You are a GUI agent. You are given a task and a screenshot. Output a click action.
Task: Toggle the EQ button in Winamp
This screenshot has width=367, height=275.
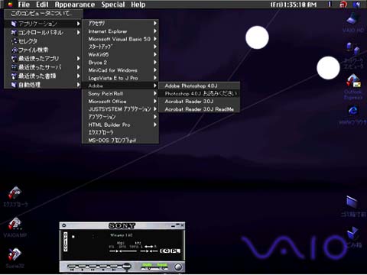164,251
